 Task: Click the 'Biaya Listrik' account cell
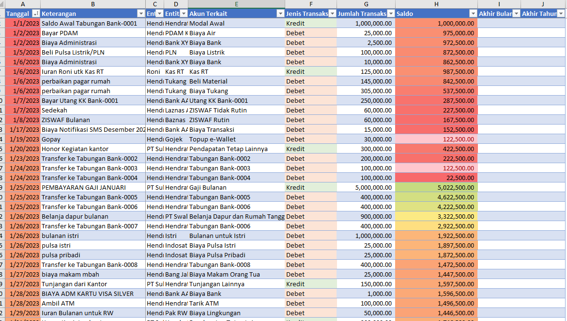236,52
